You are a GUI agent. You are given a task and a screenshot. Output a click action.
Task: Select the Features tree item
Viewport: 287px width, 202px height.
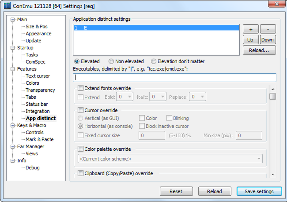27,69
